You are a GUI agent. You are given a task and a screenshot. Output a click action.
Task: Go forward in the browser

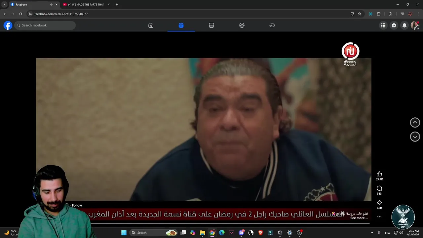[x=13, y=14]
